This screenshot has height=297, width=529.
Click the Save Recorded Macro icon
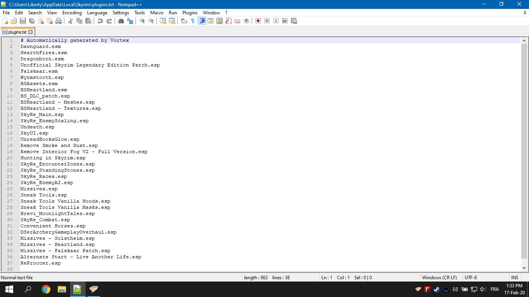pos(294,21)
